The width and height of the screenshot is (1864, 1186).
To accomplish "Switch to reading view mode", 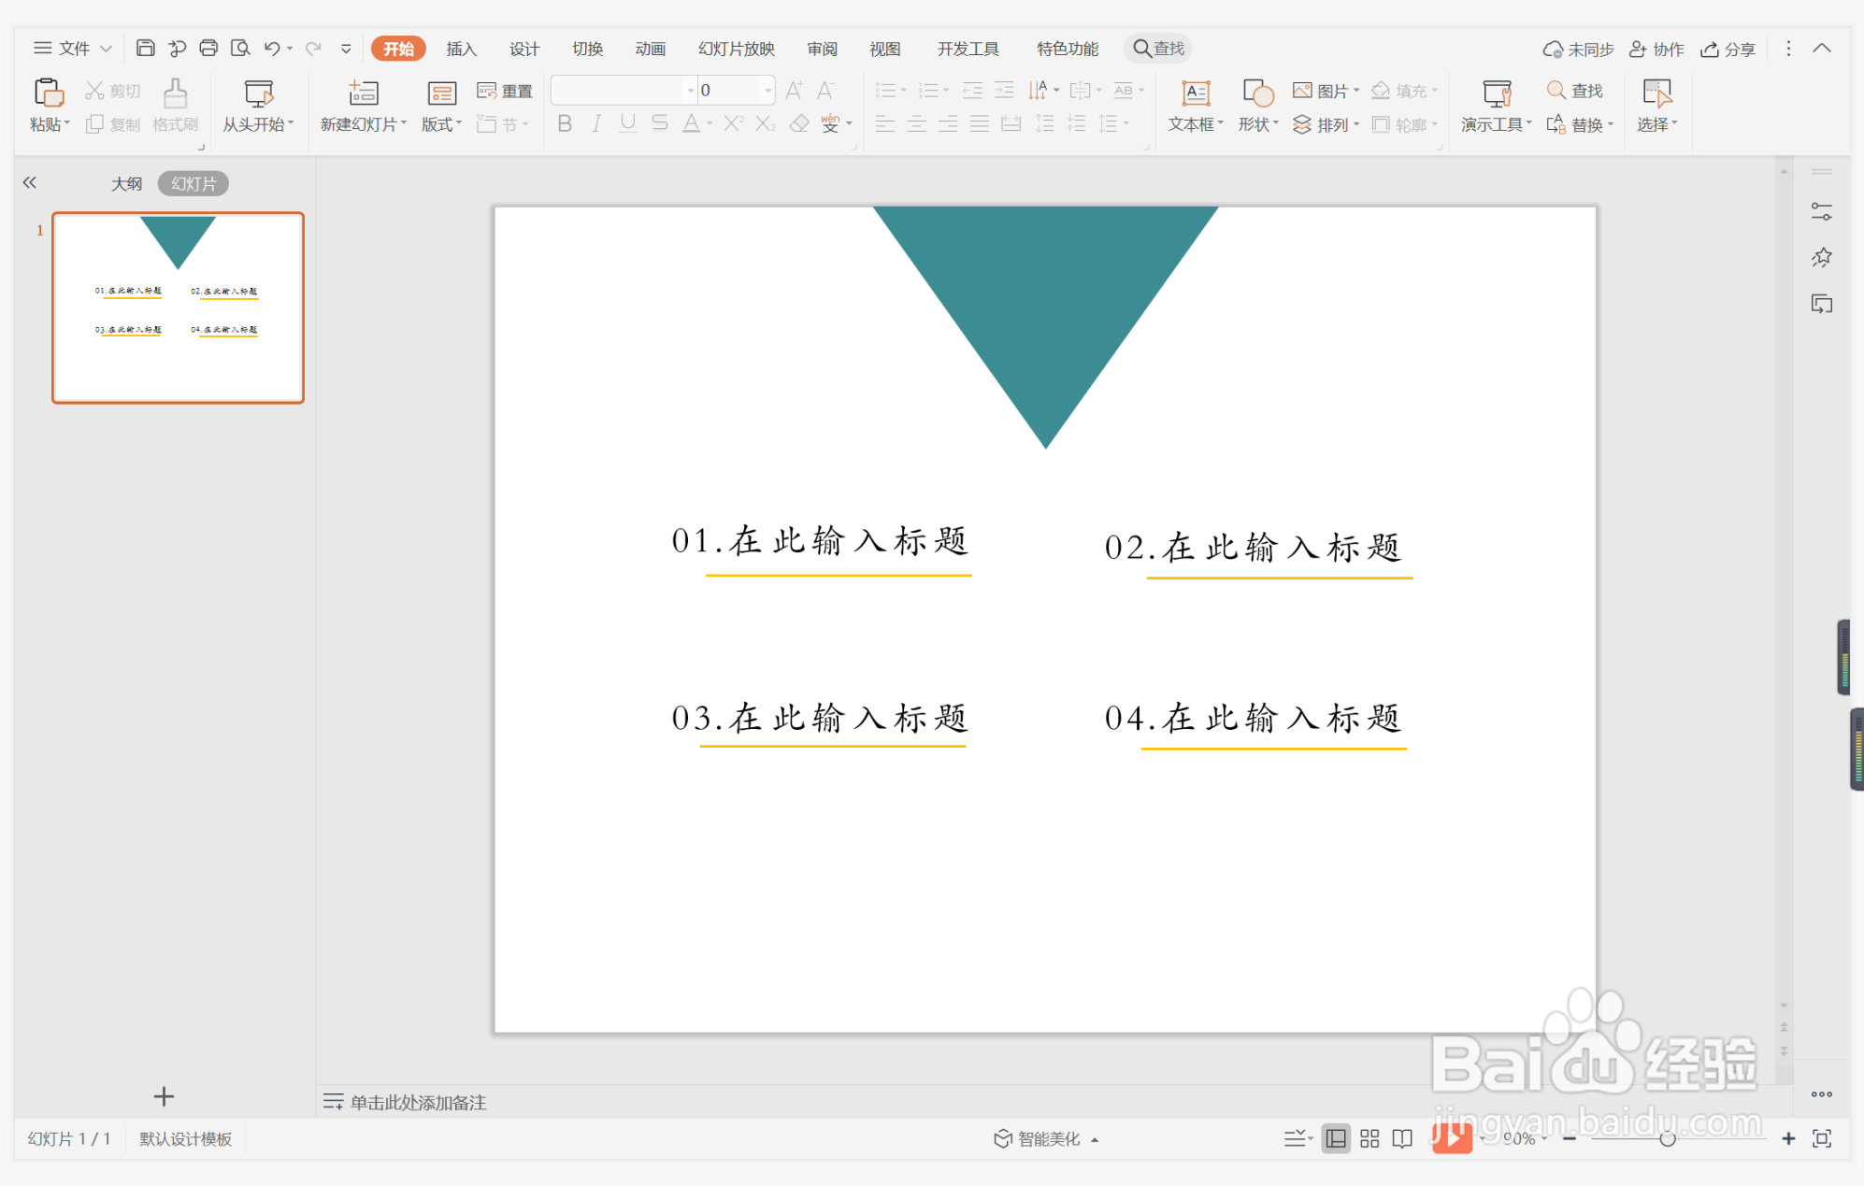I will 1402,1138.
